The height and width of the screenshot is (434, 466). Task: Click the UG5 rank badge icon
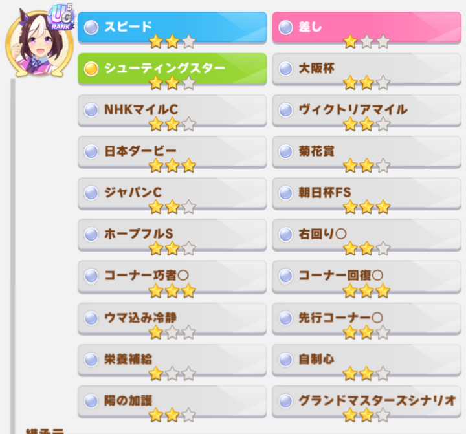pos(61,17)
